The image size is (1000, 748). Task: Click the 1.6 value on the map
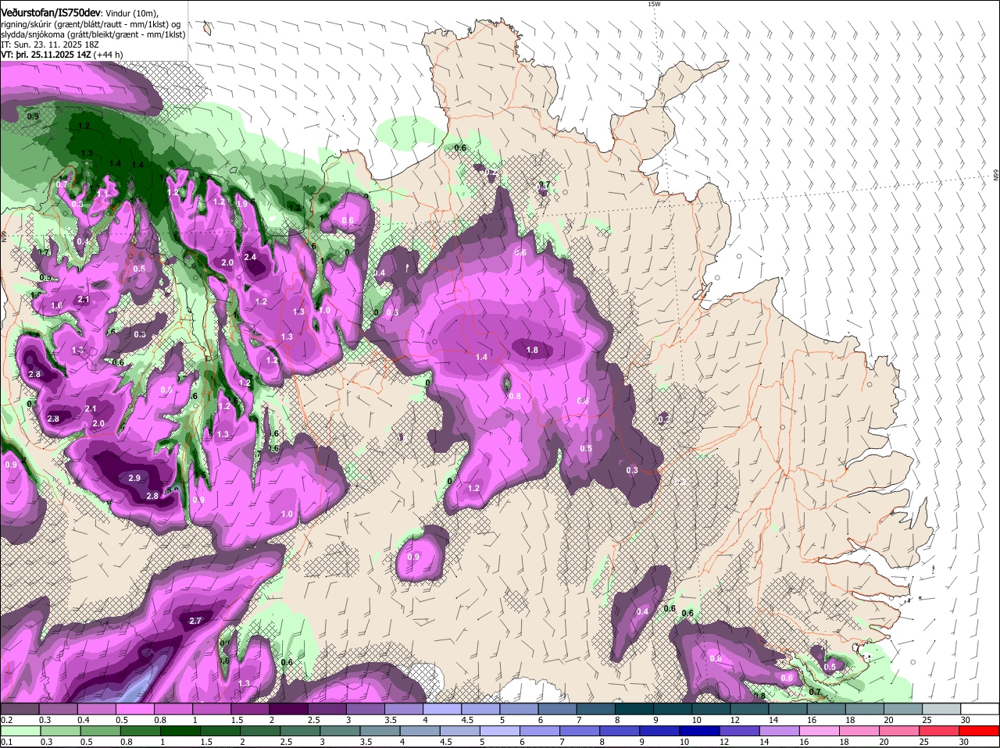click(56, 305)
